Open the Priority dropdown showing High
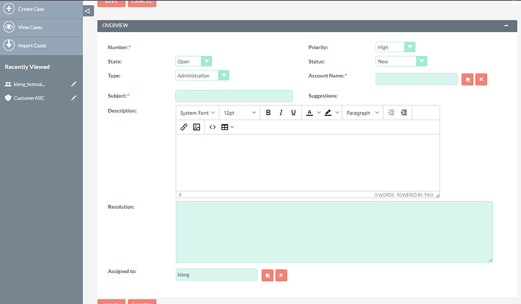The width and height of the screenshot is (521, 304). pyautogui.click(x=395, y=47)
